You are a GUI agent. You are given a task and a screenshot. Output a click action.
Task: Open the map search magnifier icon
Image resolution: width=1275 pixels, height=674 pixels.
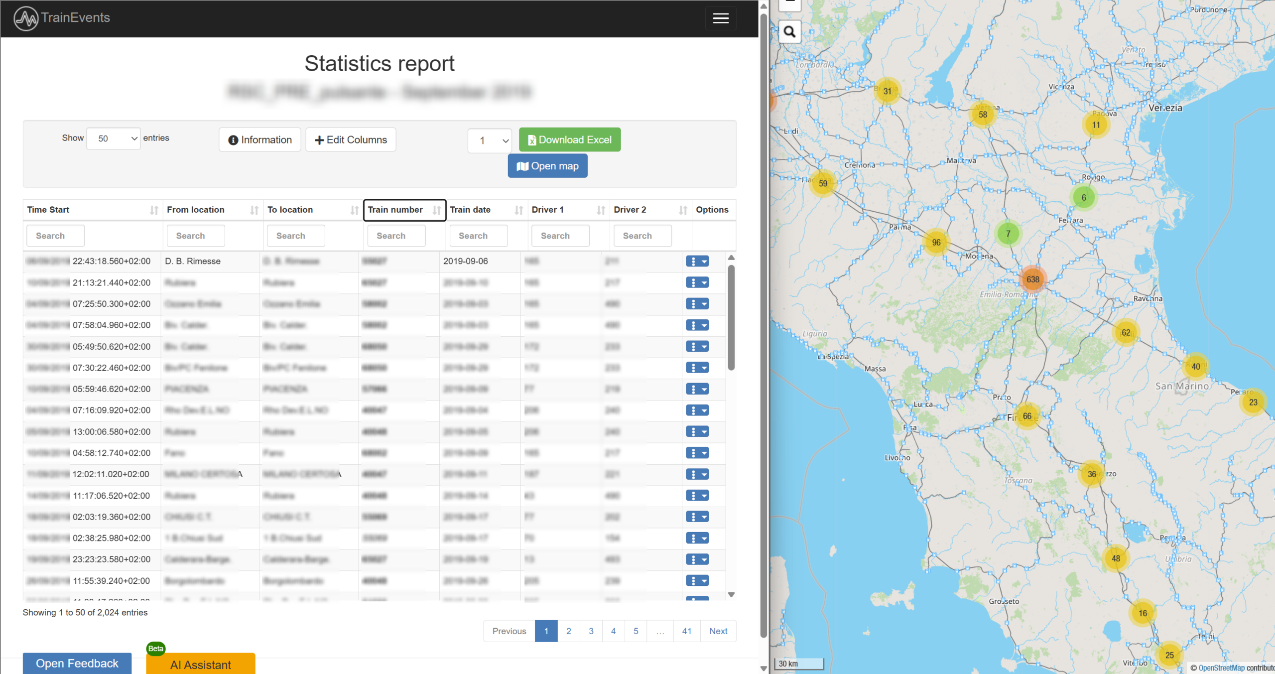point(790,31)
